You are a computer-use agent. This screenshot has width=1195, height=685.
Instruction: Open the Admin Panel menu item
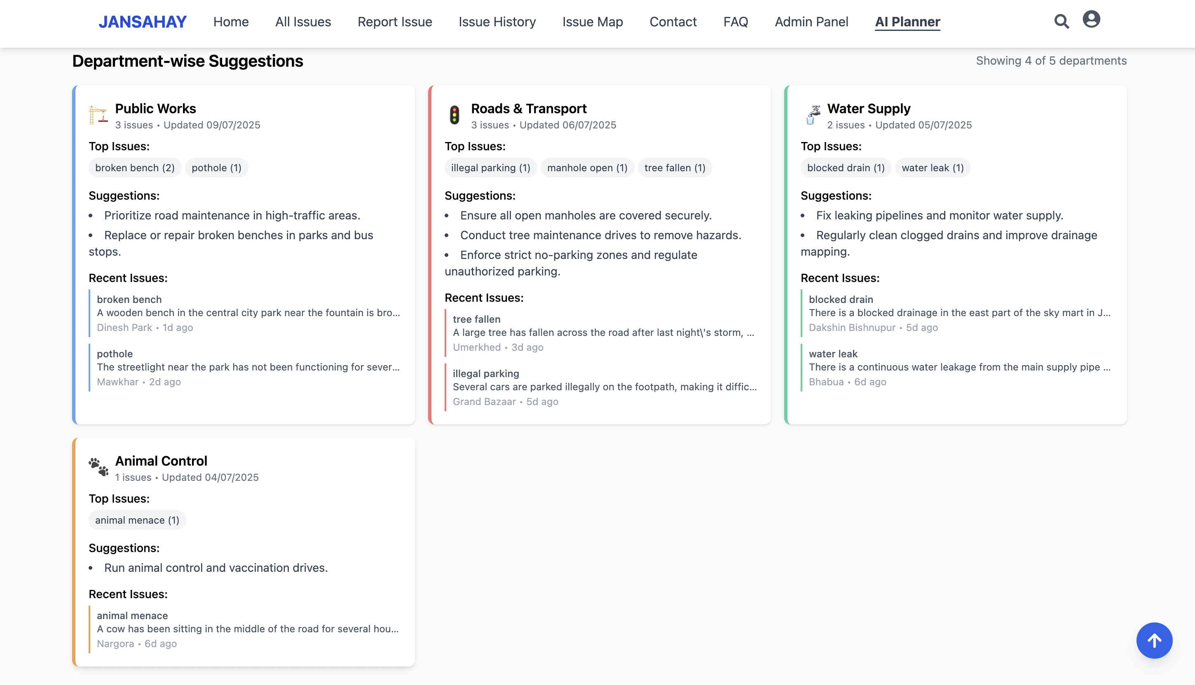coord(811,22)
